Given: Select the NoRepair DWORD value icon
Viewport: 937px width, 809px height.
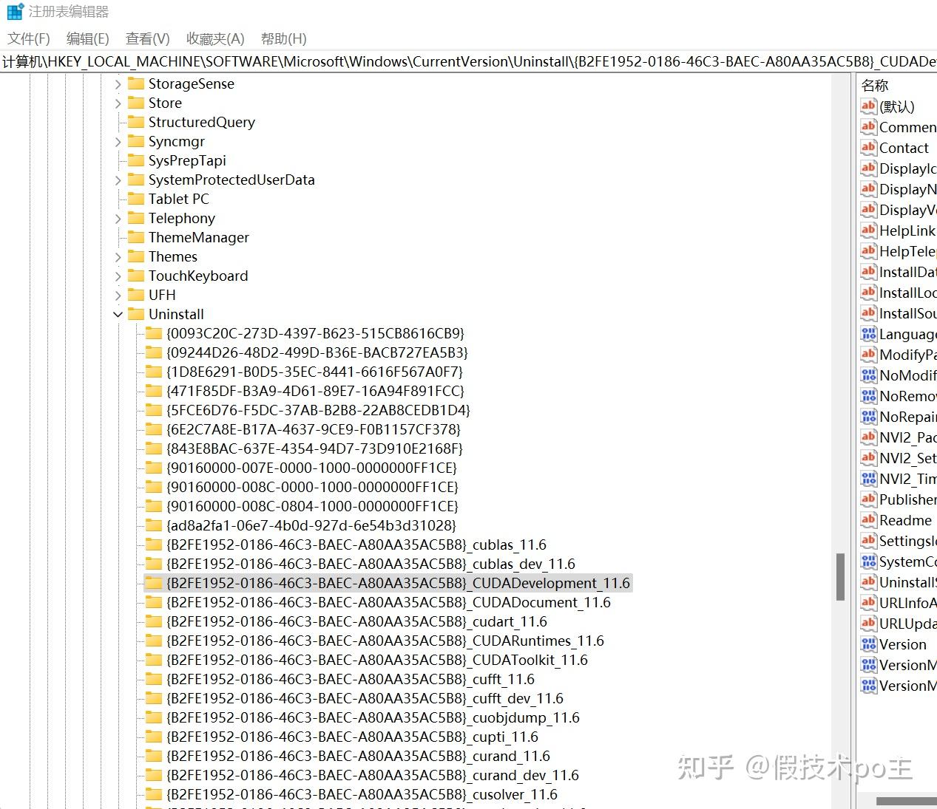Looking at the screenshot, I should (868, 416).
